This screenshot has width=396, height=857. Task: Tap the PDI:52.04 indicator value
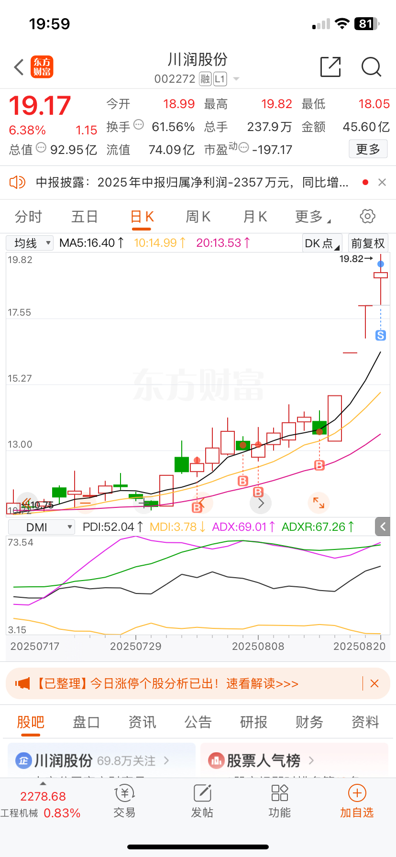pos(113,527)
